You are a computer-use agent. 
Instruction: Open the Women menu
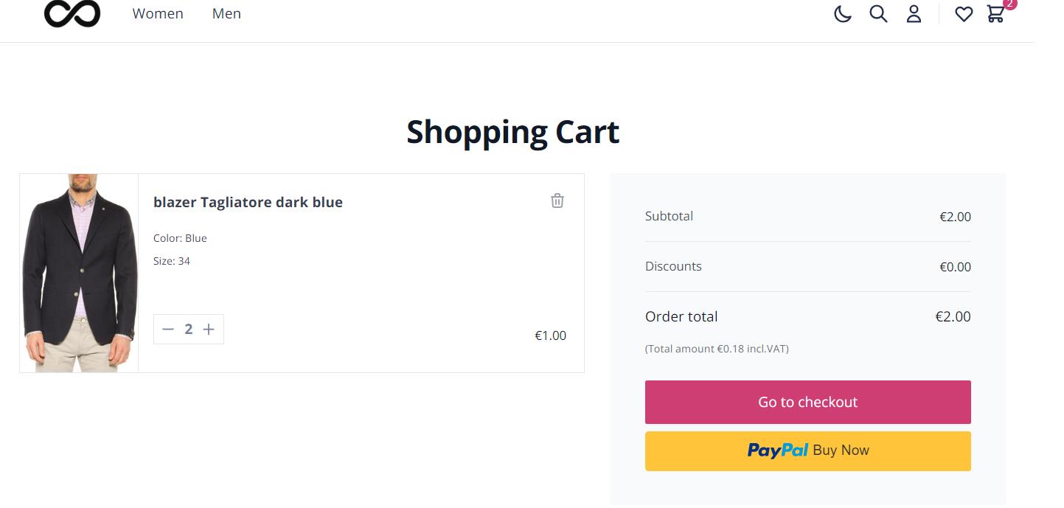(158, 14)
